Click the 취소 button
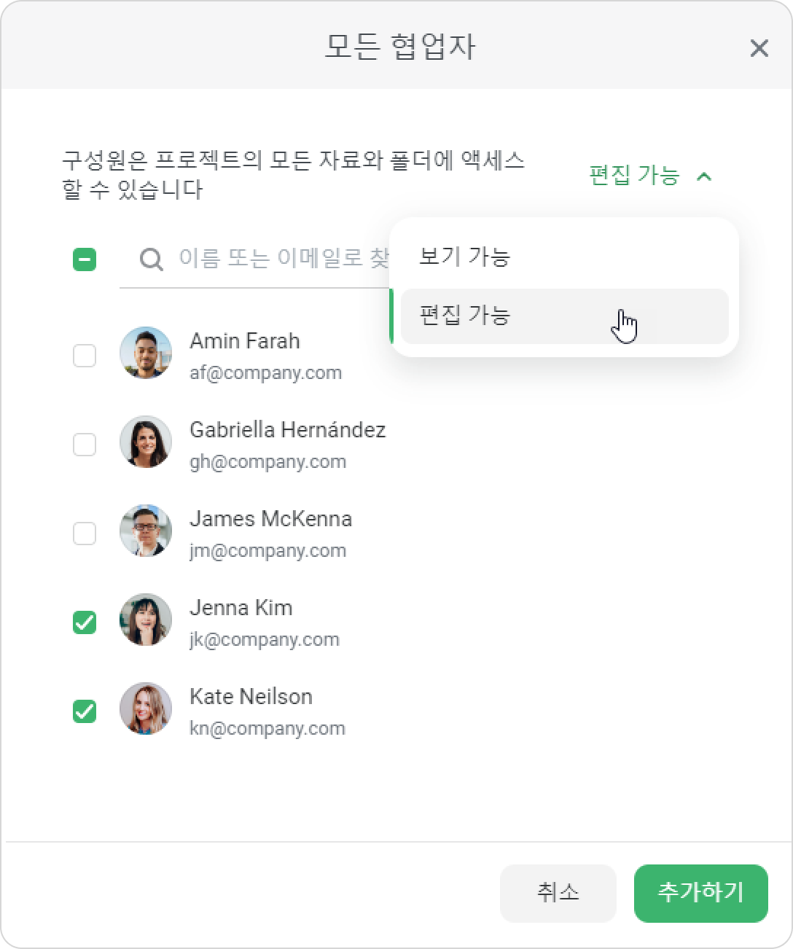Image resolution: width=793 pixels, height=949 pixels. pyautogui.click(x=558, y=893)
